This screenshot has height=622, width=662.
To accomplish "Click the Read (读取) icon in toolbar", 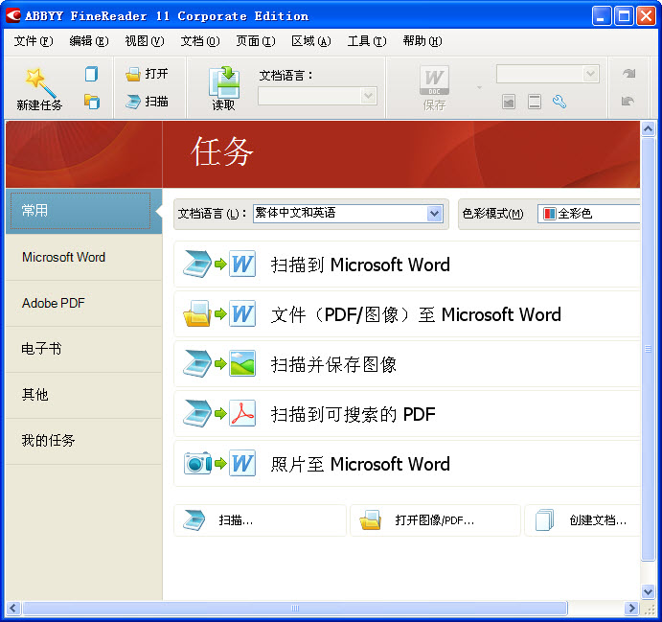I will [223, 81].
